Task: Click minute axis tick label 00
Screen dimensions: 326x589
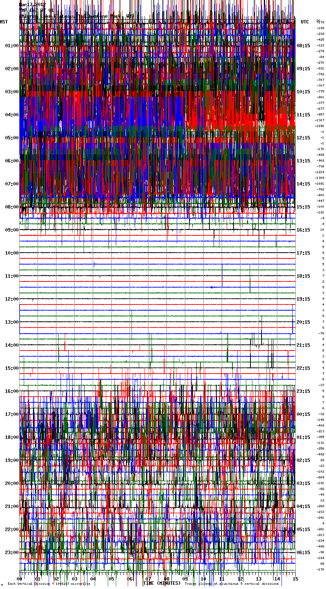Action: click(20, 579)
